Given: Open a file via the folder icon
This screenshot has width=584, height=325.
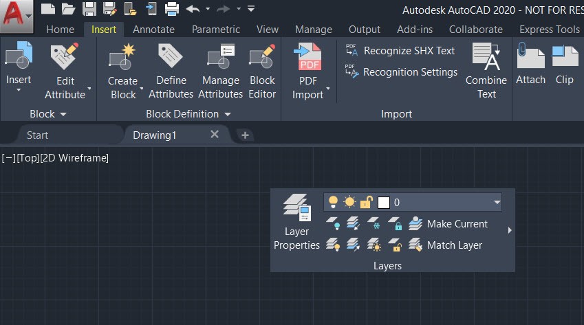Looking at the screenshot, I should coord(68,8).
